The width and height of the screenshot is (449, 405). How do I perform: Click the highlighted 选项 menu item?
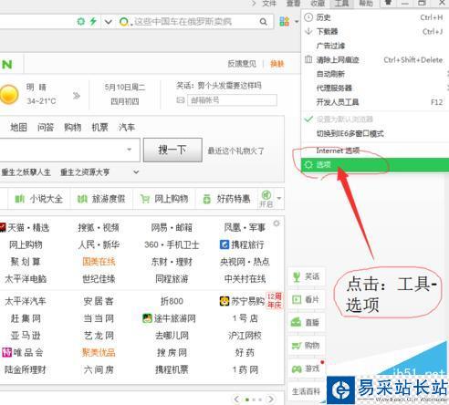[375, 165]
